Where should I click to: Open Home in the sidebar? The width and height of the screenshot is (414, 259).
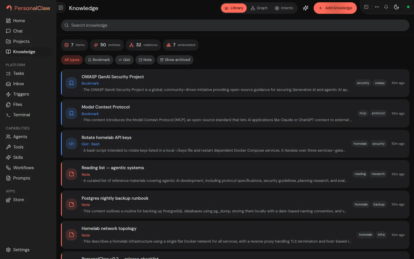[28, 21]
